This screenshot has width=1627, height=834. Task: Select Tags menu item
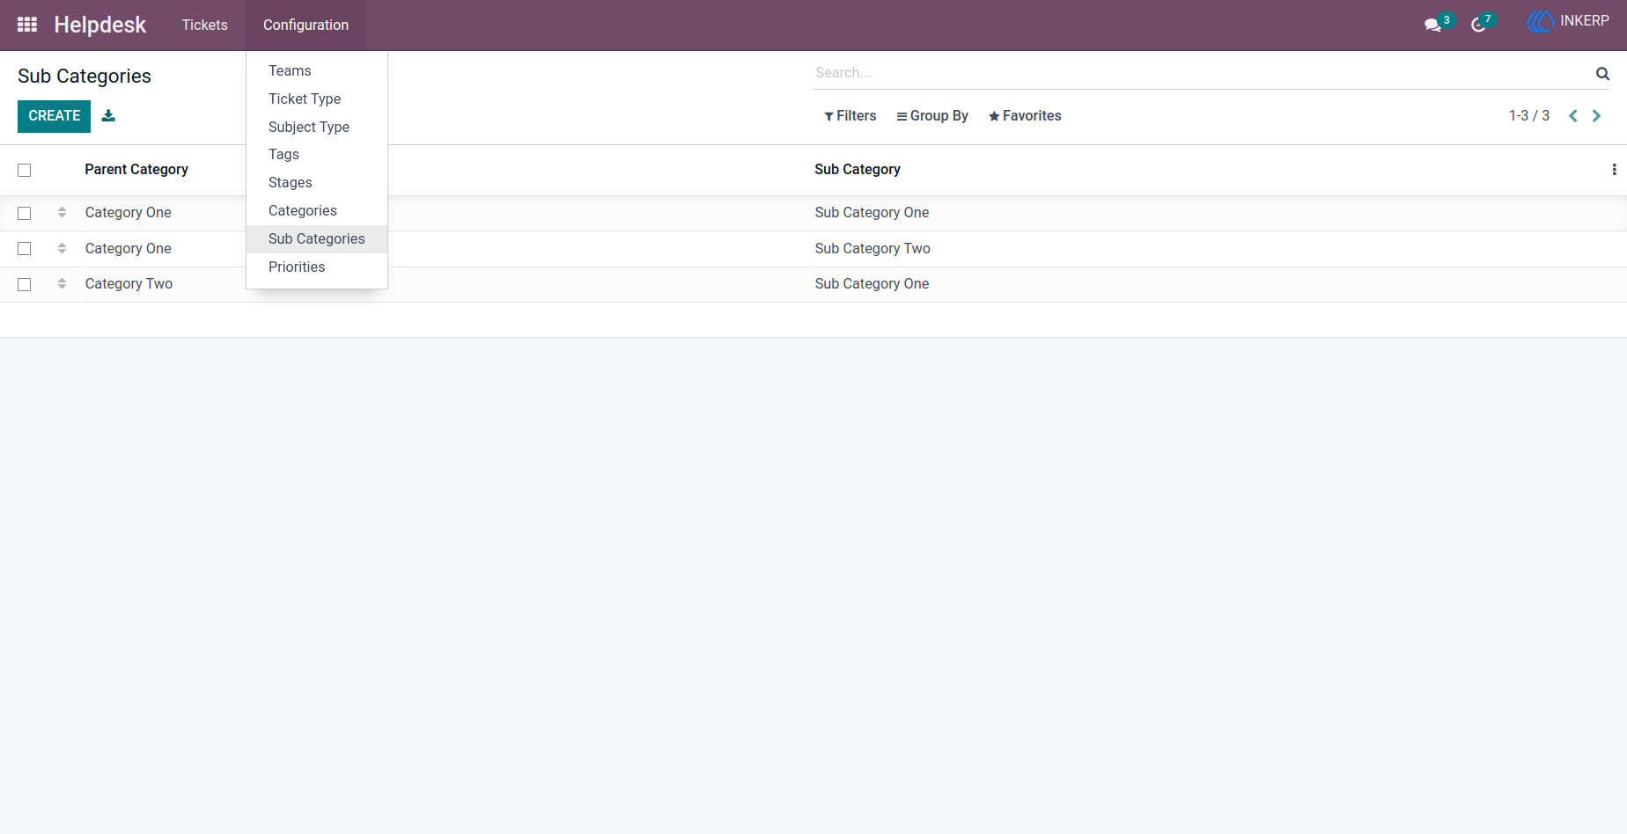(317, 154)
